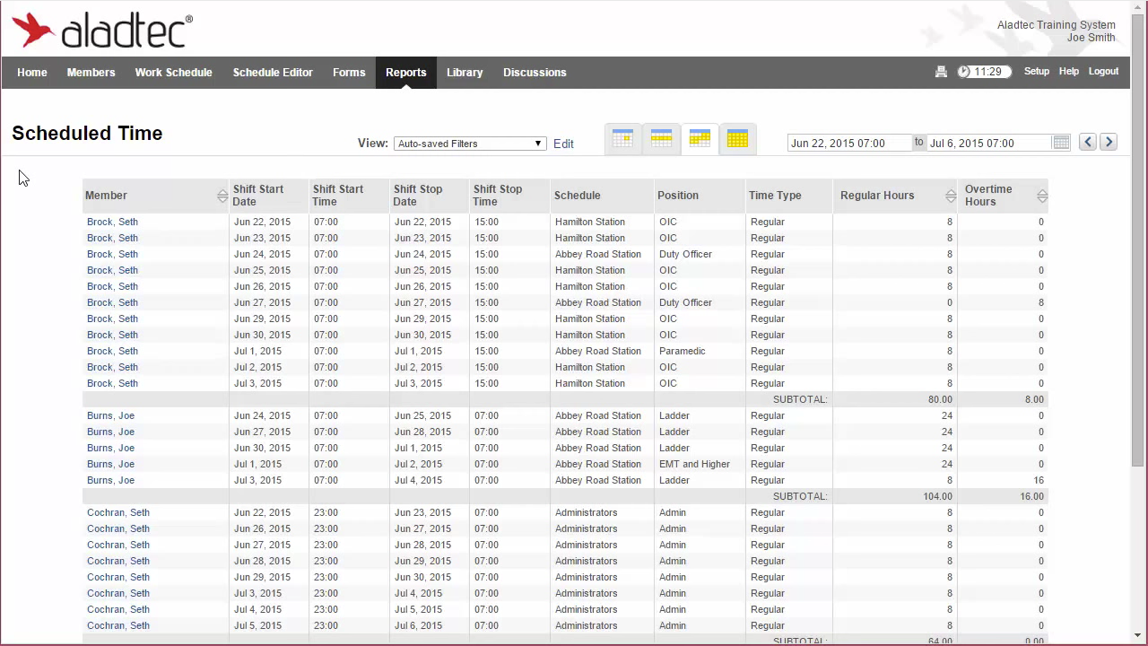The height and width of the screenshot is (646, 1148).
Task: Click Burns subtotal overtime hours 16.00
Action: [x=1032, y=496]
